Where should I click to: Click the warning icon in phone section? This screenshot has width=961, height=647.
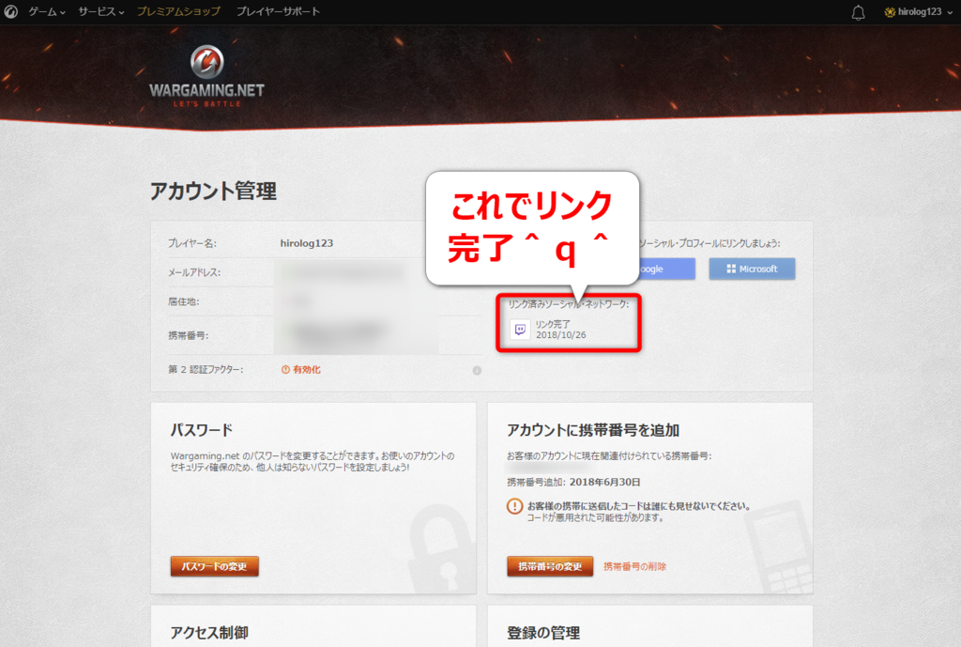514,506
